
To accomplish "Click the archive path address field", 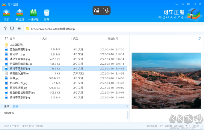I will pos(114,29).
